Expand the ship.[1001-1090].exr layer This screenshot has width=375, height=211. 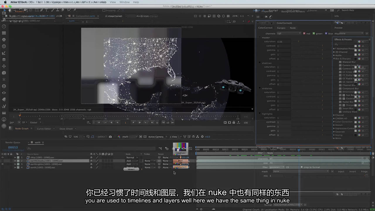15,157
